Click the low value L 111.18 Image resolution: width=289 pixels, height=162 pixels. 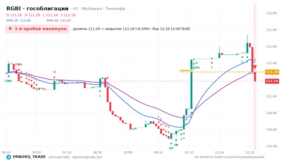point(50,15)
